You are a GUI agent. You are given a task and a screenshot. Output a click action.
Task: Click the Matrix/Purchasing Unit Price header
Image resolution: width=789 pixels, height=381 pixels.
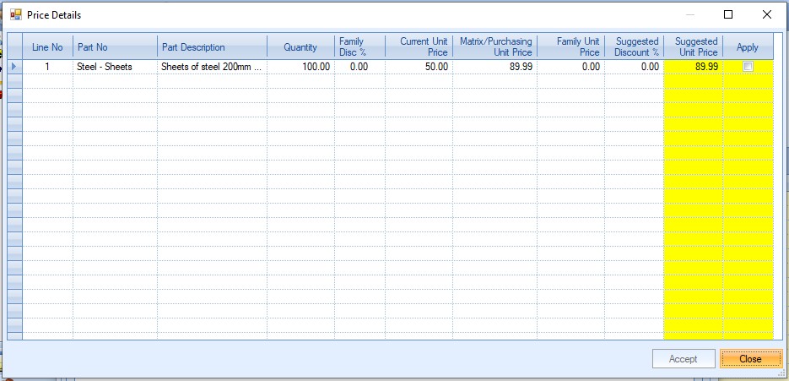(494, 47)
